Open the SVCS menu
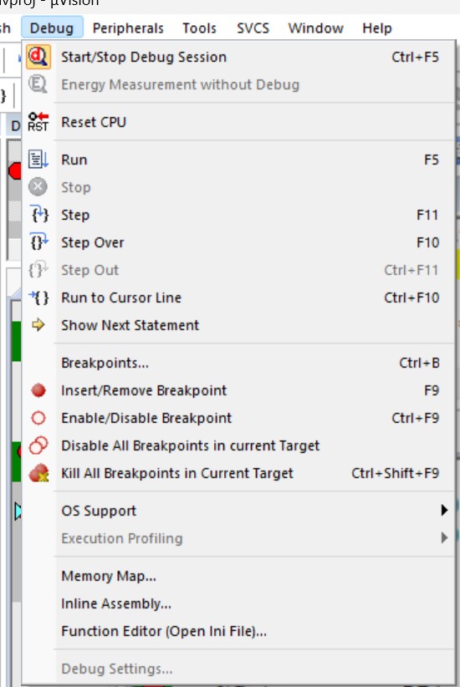This screenshot has height=687, width=460. 253,28
